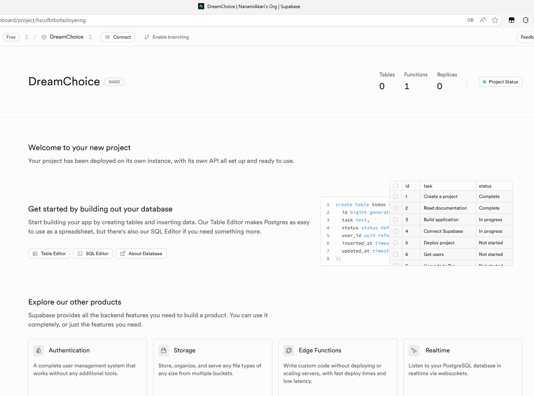Click the 'Create a project' task cell

pyautogui.click(x=448, y=196)
